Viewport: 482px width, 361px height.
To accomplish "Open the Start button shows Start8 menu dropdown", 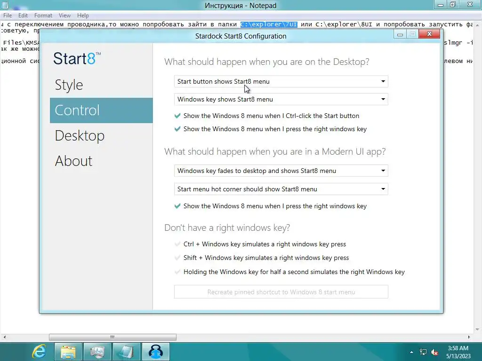I will [x=281, y=81].
